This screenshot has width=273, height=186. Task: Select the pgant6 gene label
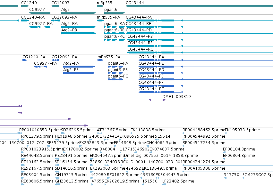coord(111,9)
